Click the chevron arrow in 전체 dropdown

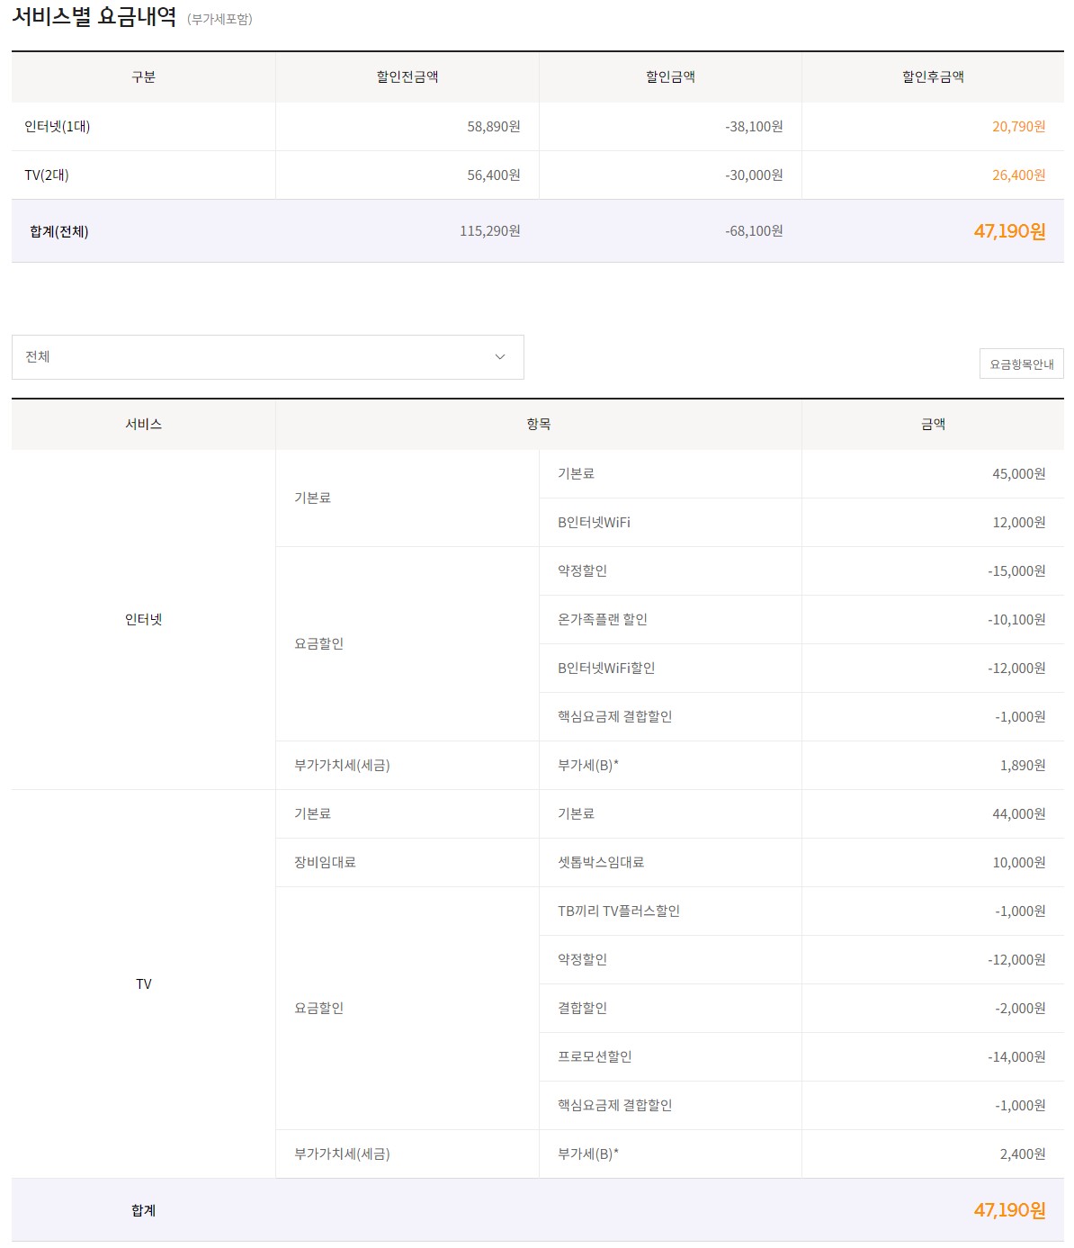pos(500,357)
